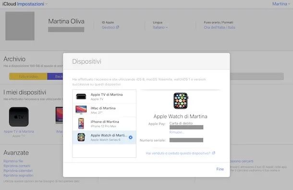Click Fine to close the dialog
293x190 pixels.
pyautogui.click(x=220, y=169)
